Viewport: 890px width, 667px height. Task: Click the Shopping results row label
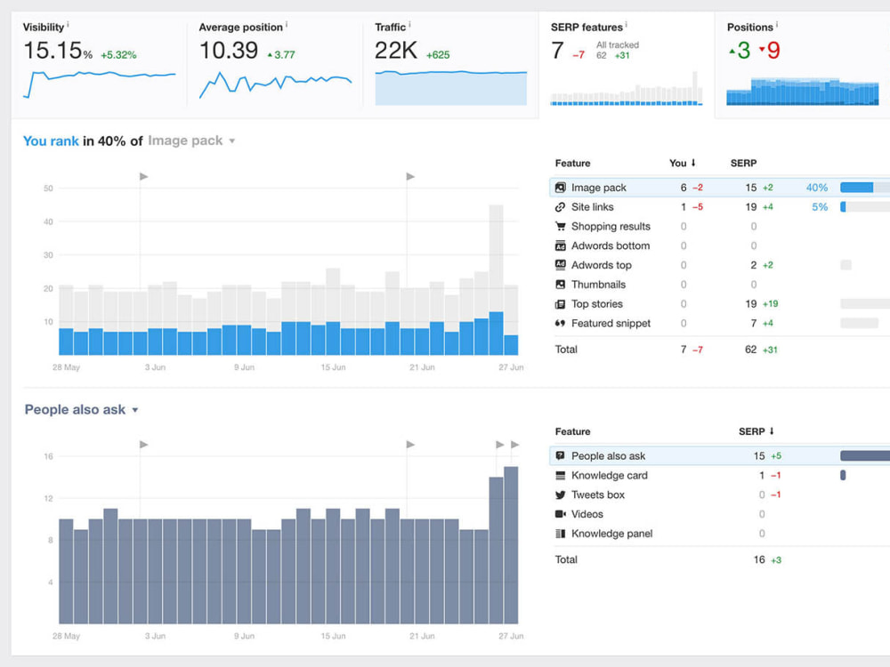point(611,226)
